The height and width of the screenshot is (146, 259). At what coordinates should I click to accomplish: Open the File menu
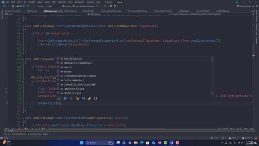point(7,2)
